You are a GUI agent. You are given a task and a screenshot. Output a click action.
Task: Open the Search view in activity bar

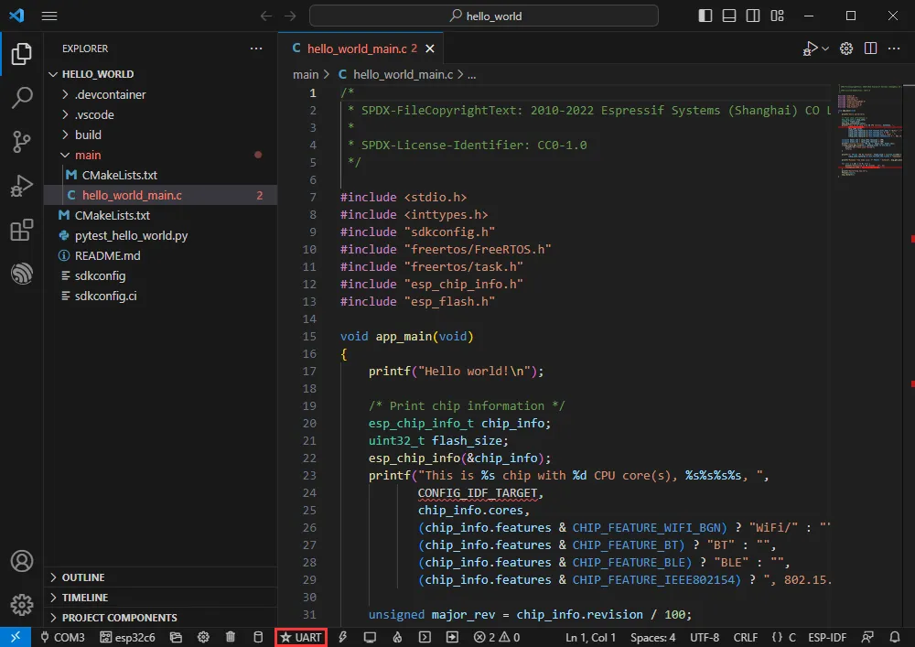21,98
